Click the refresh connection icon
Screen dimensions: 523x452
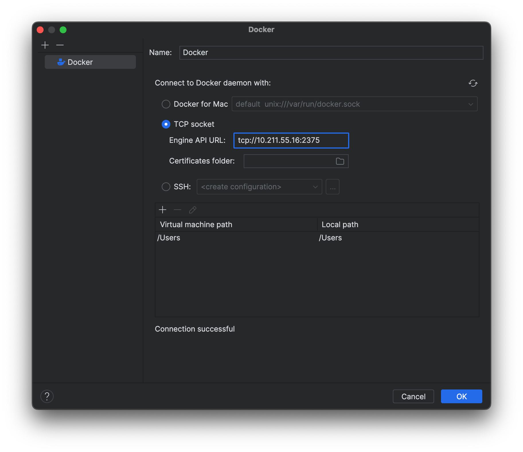pyautogui.click(x=473, y=83)
